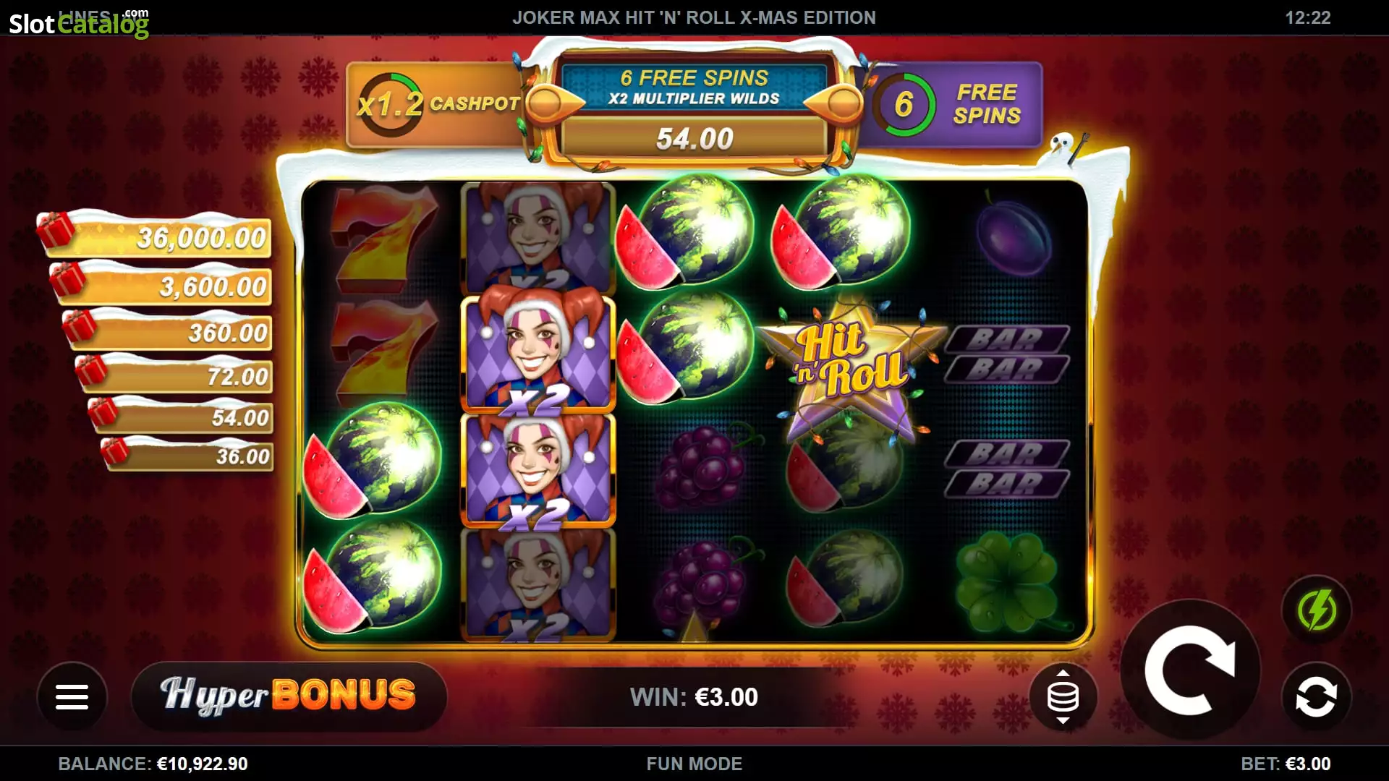The height and width of the screenshot is (781, 1389).
Task: Click the BET €3.00 label
Action: pos(1286,764)
